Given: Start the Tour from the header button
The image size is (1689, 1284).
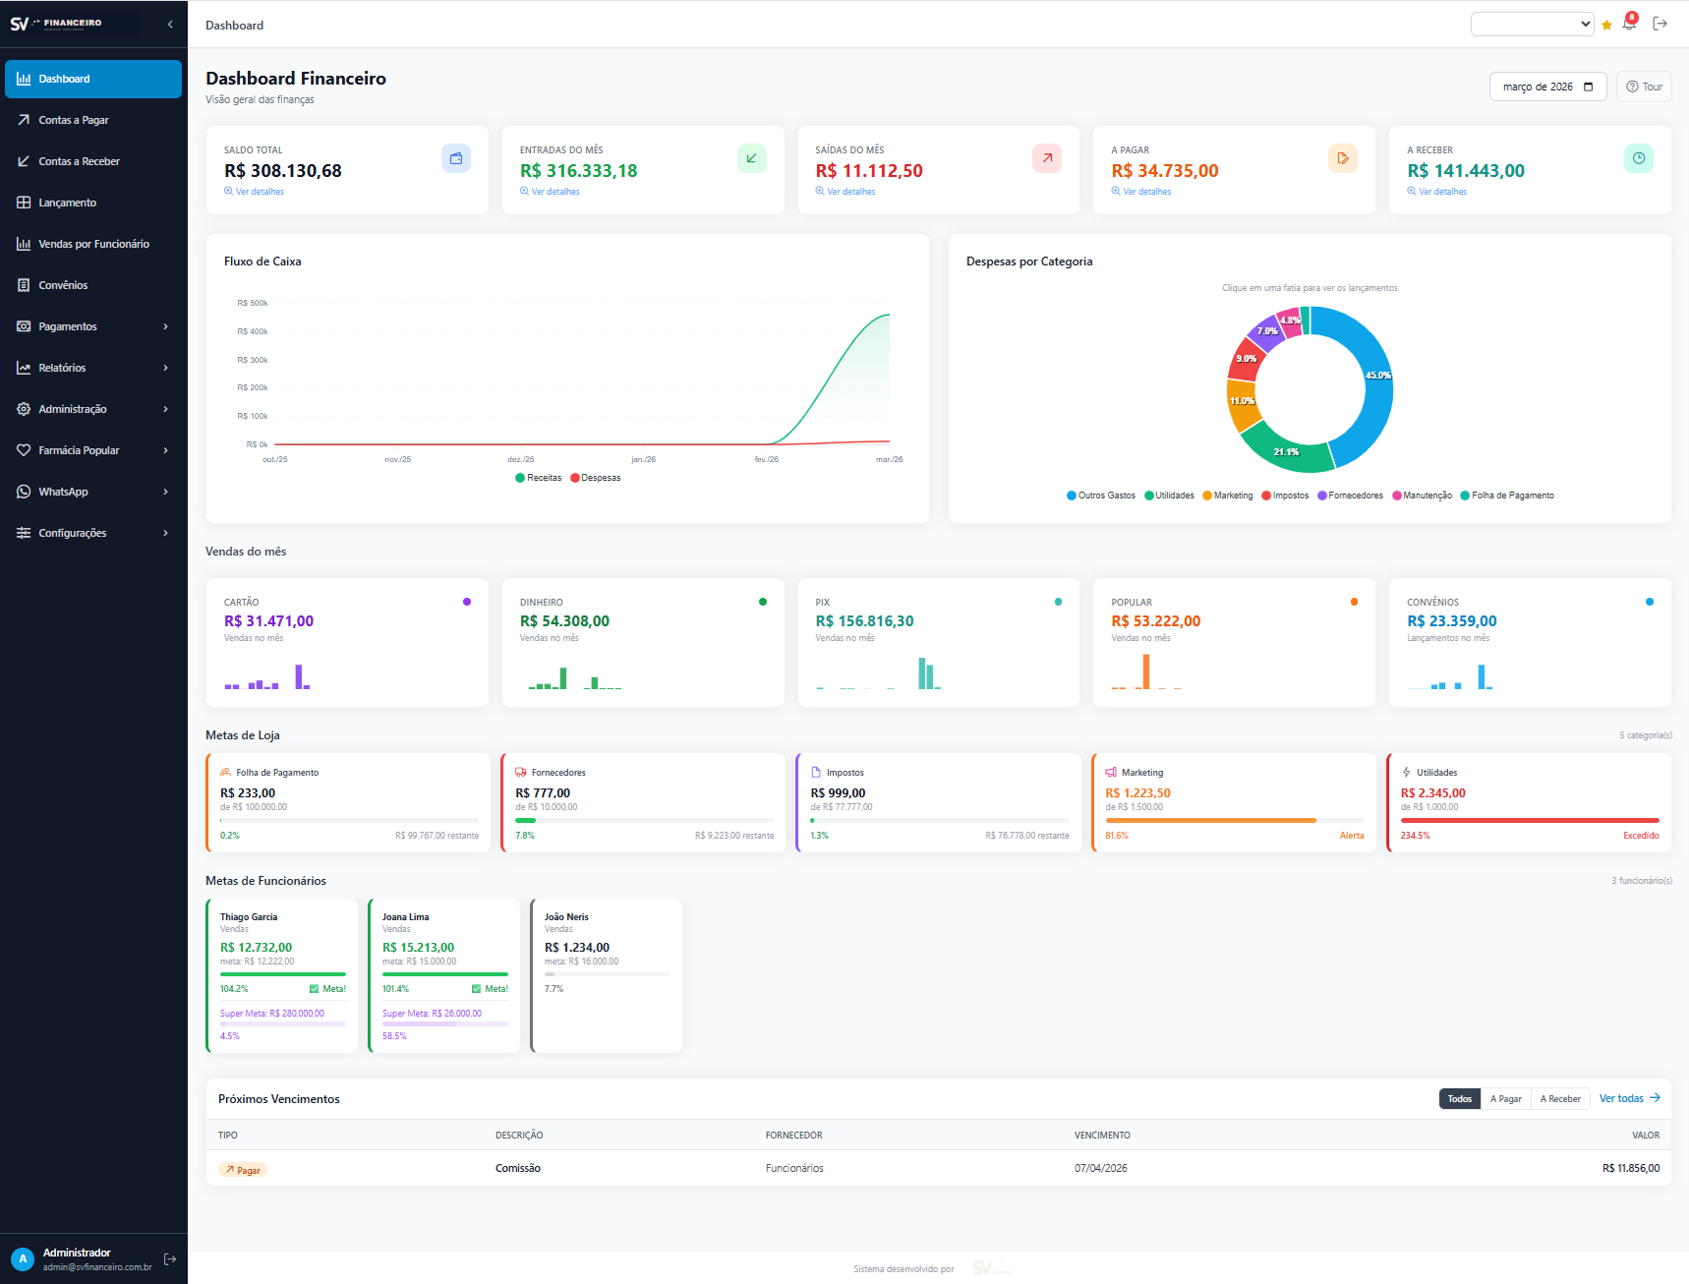Looking at the screenshot, I should click(1643, 87).
